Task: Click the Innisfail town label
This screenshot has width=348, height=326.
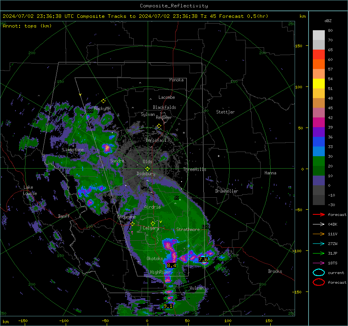Action: pos(156,140)
